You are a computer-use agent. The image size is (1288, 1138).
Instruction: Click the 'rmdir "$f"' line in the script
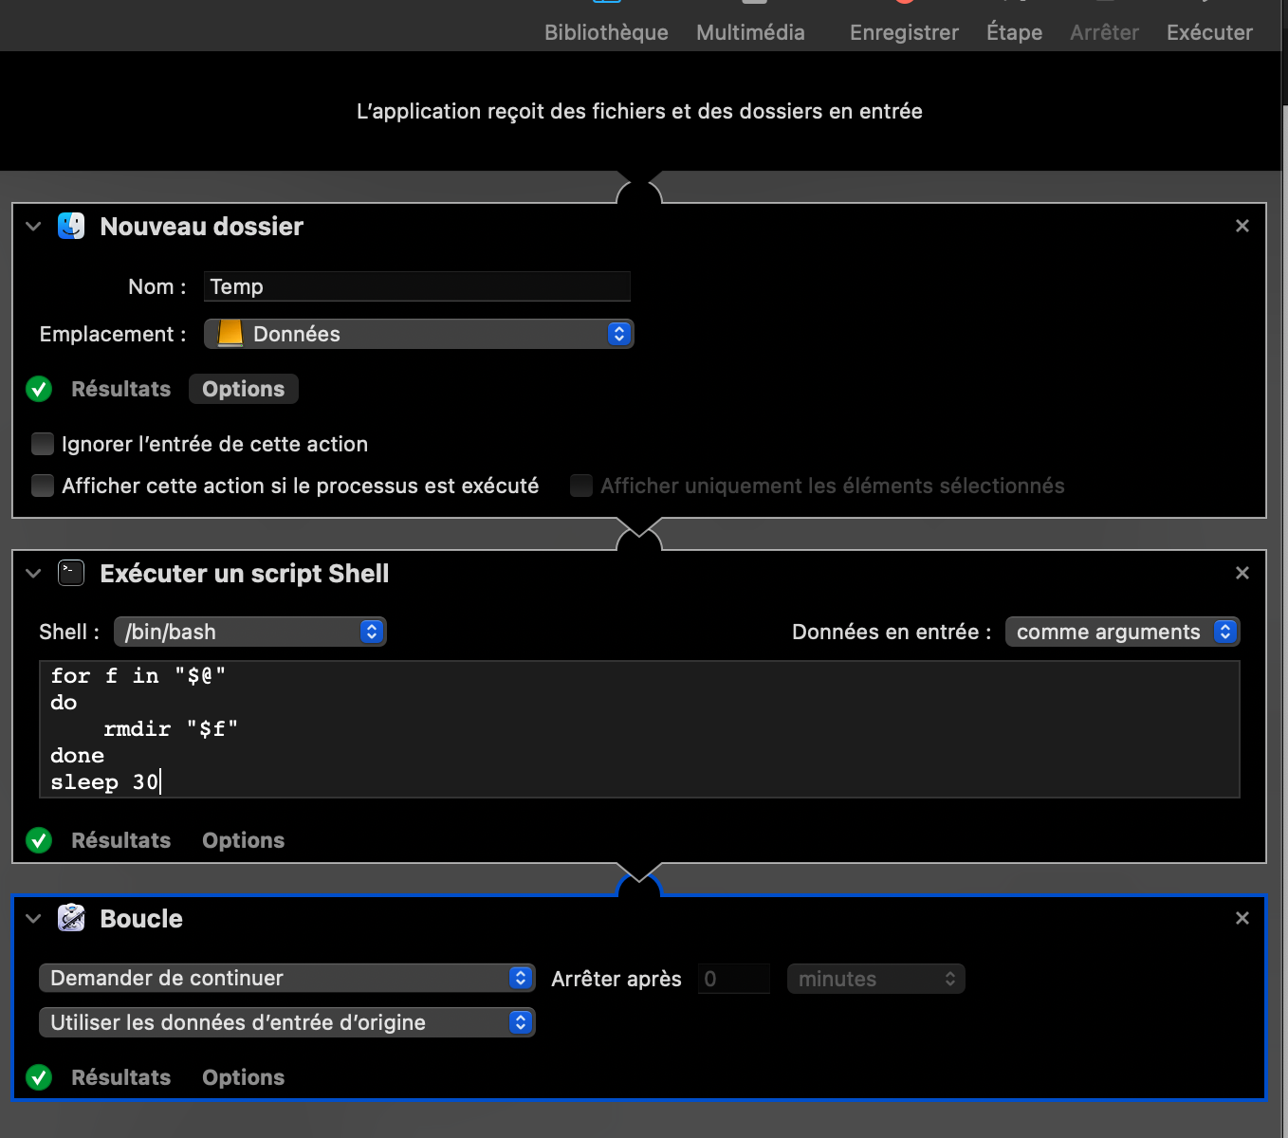[x=171, y=728]
